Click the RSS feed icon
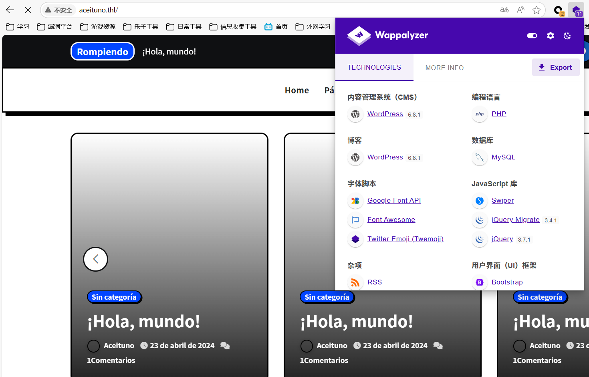Screen dimensions: 589x377 (355, 282)
